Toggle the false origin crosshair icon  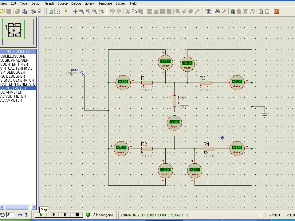tap(66, 11)
